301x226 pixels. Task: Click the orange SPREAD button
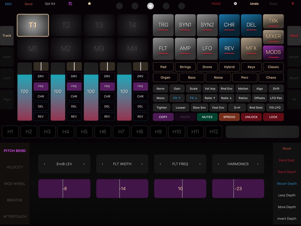(229, 117)
